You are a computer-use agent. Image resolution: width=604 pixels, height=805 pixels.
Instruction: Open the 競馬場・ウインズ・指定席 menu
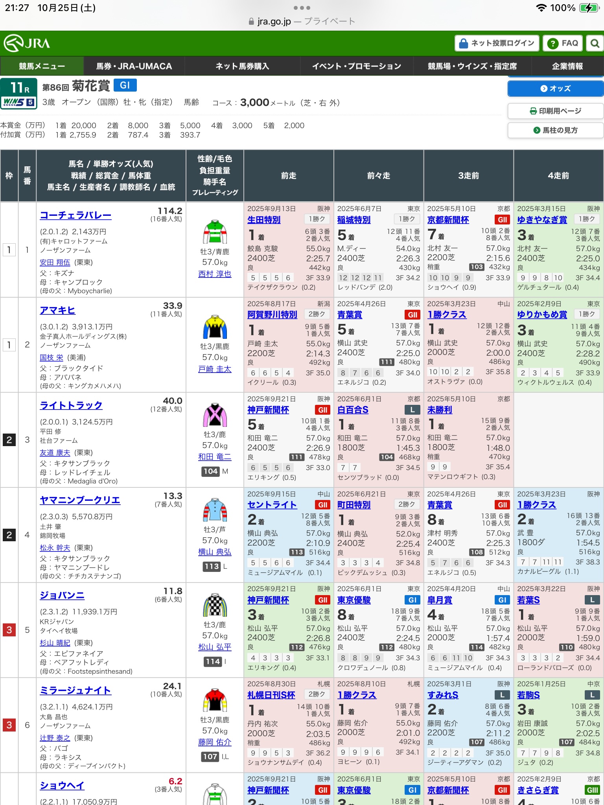tap(472, 66)
